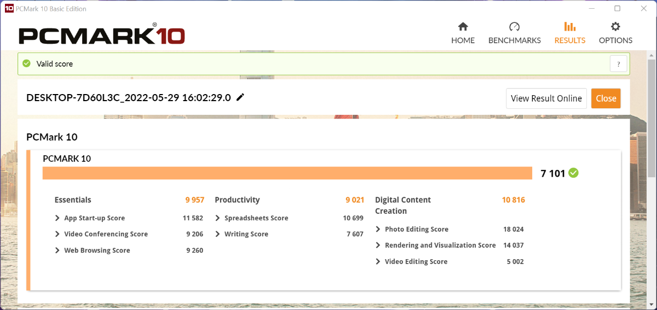657x310 pixels.
Task: Expand the Writing Score row
Action: pyautogui.click(x=218, y=234)
